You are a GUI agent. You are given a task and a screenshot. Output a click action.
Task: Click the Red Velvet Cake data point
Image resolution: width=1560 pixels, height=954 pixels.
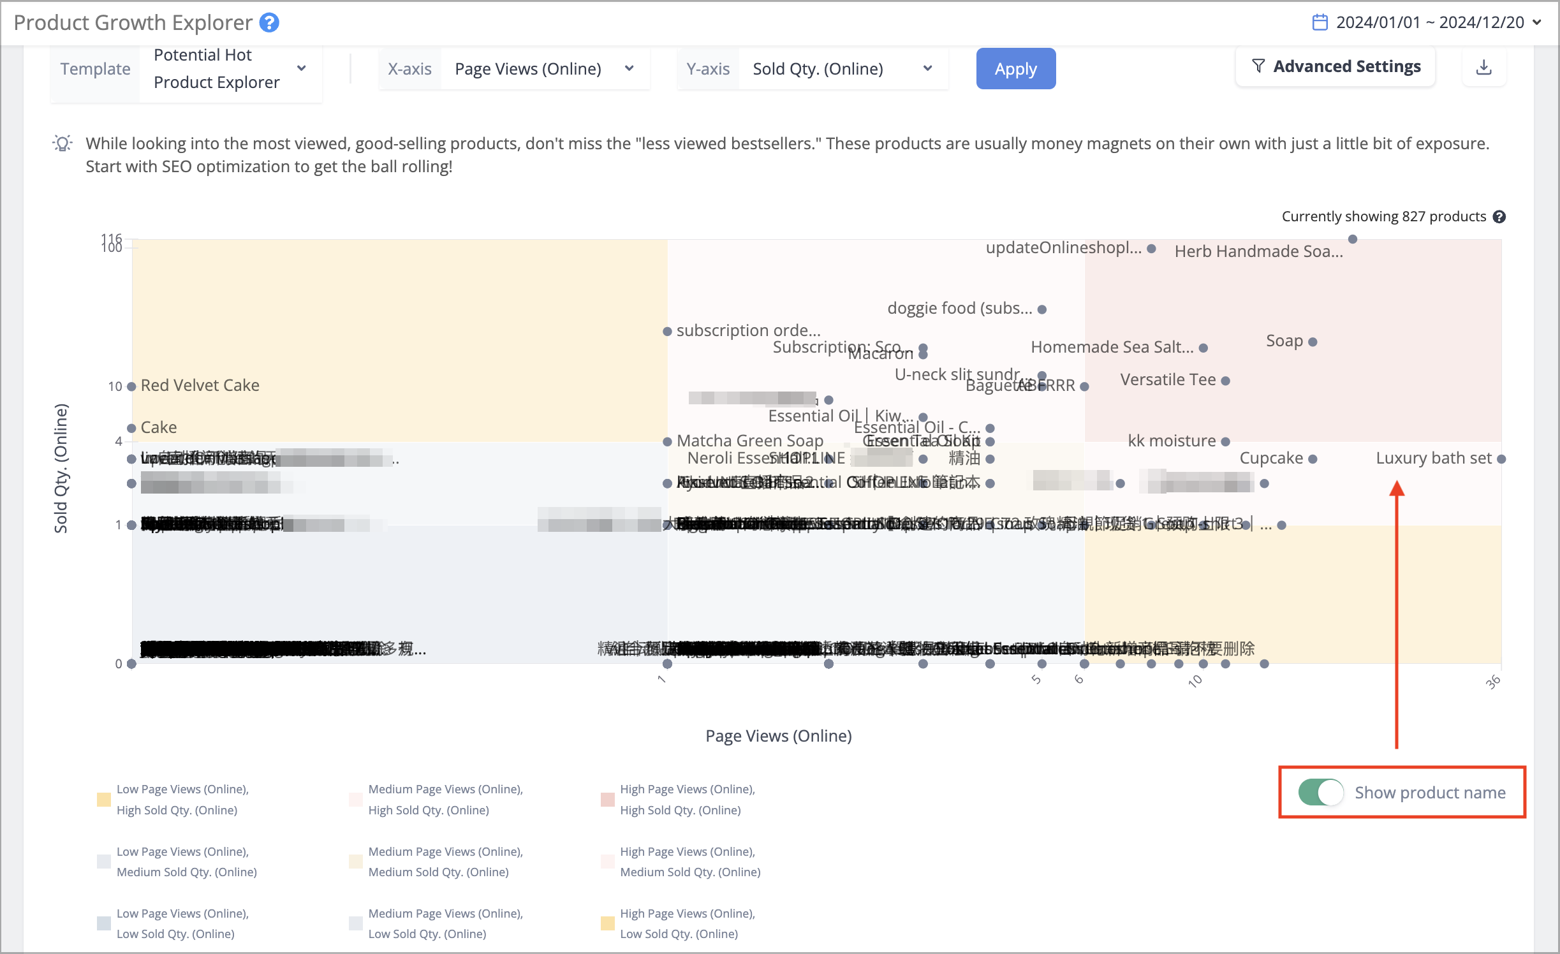pos(131,386)
